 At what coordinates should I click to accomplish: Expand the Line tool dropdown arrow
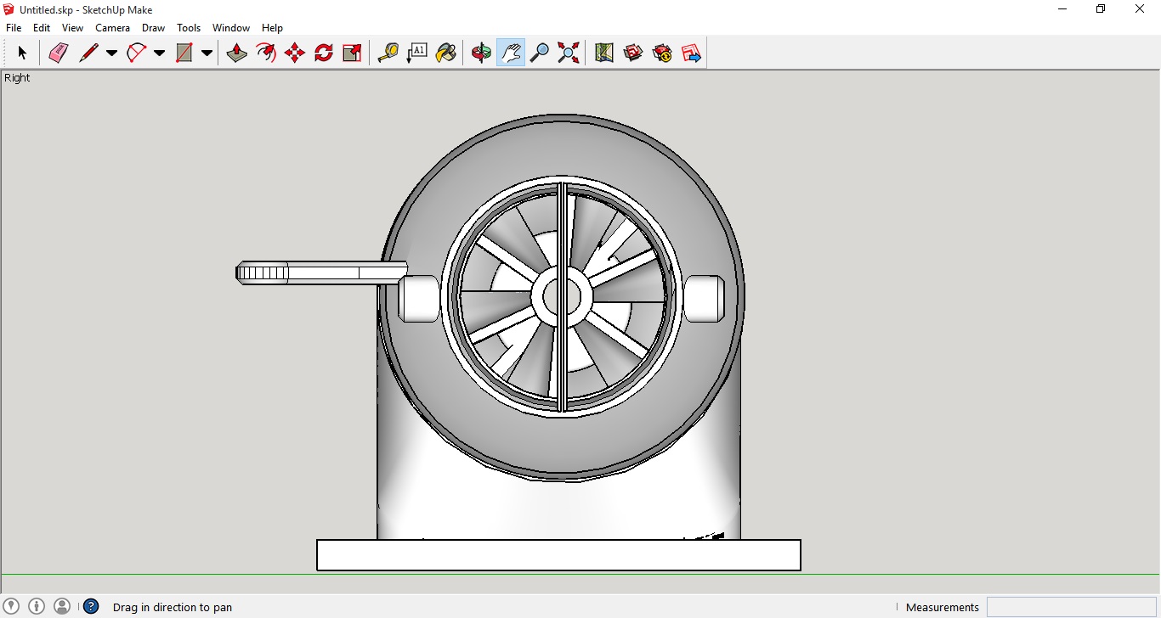coord(111,53)
